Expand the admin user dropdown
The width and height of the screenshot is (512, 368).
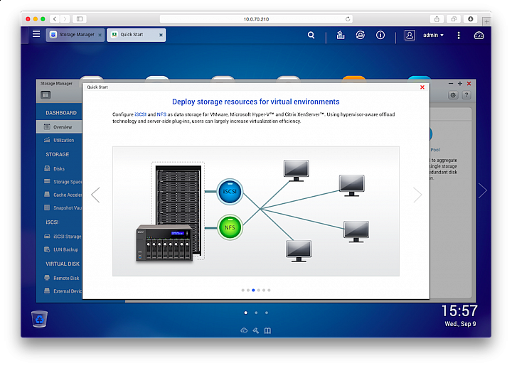pyautogui.click(x=433, y=35)
